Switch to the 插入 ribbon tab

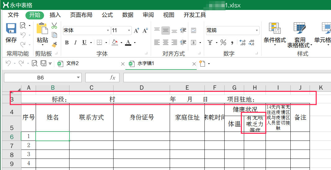[55, 15]
